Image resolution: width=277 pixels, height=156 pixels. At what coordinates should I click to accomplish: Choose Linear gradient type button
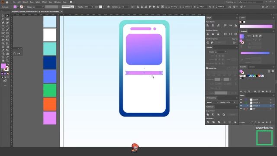point(253,36)
